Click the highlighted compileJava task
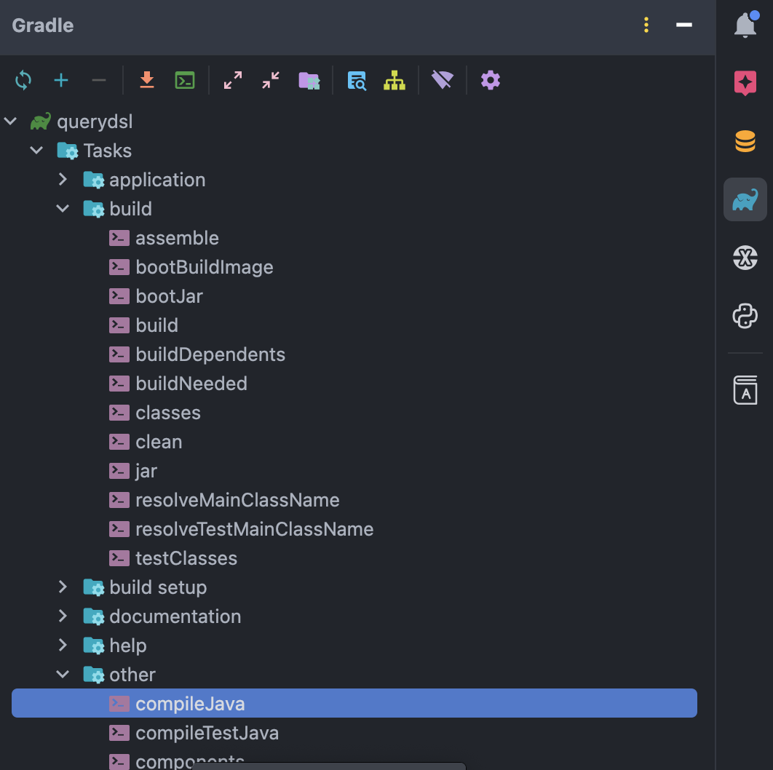The width and height of the screenshot is (773, 770). [x=354, y=703]
